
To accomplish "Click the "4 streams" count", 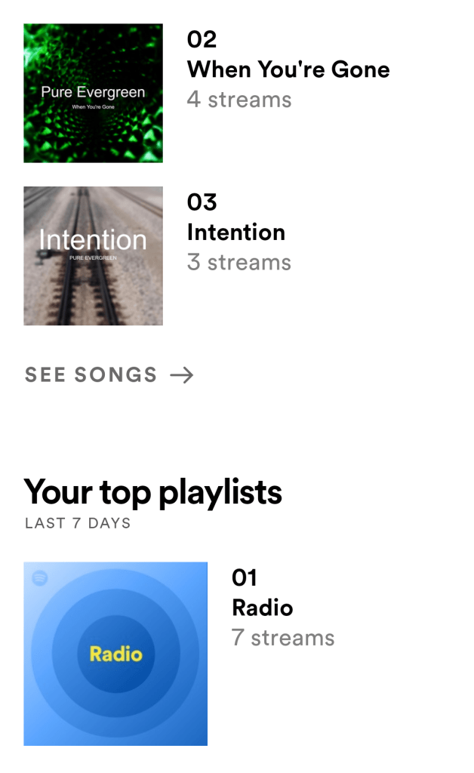I will (239, 100).
